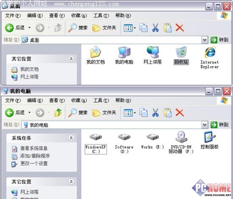Select DVD/CD-RW drive (F:)
Screen dimensions: 233x199
pos(181,142)
